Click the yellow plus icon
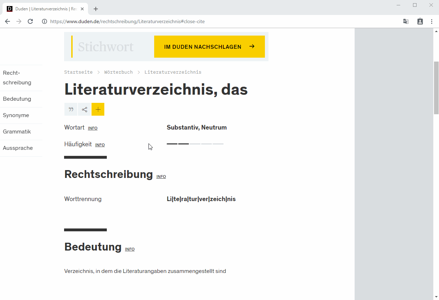The image size is (439, 300). (x=98, y=110)
